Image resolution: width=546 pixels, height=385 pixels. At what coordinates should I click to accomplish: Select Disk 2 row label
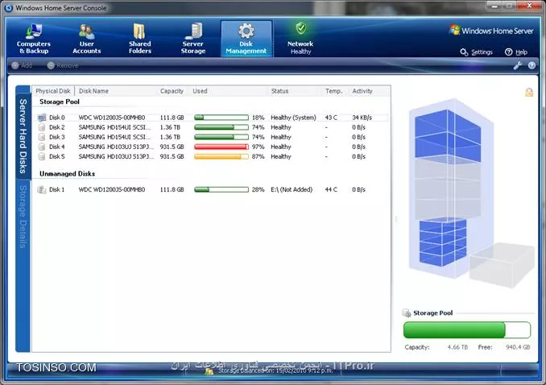[56, 127]
